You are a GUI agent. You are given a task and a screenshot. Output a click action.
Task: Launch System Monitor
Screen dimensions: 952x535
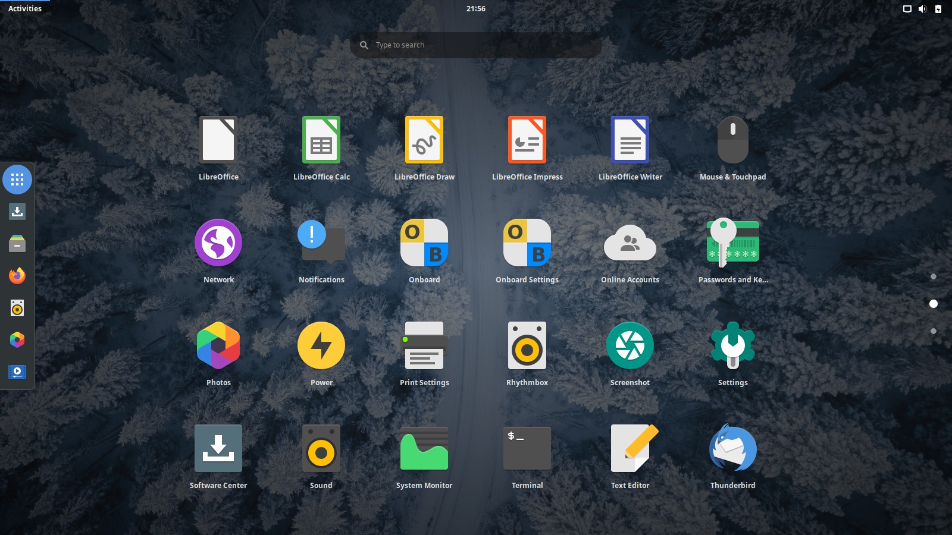[x=424, y=448]
